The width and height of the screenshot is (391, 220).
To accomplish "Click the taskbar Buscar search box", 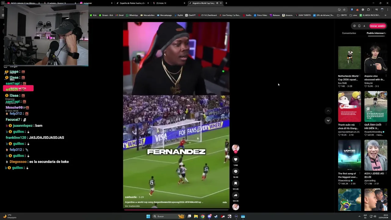I will [x=169, y=216].
